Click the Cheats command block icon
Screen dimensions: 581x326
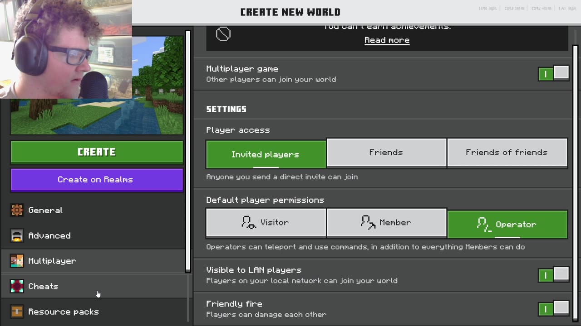point(17,286)
